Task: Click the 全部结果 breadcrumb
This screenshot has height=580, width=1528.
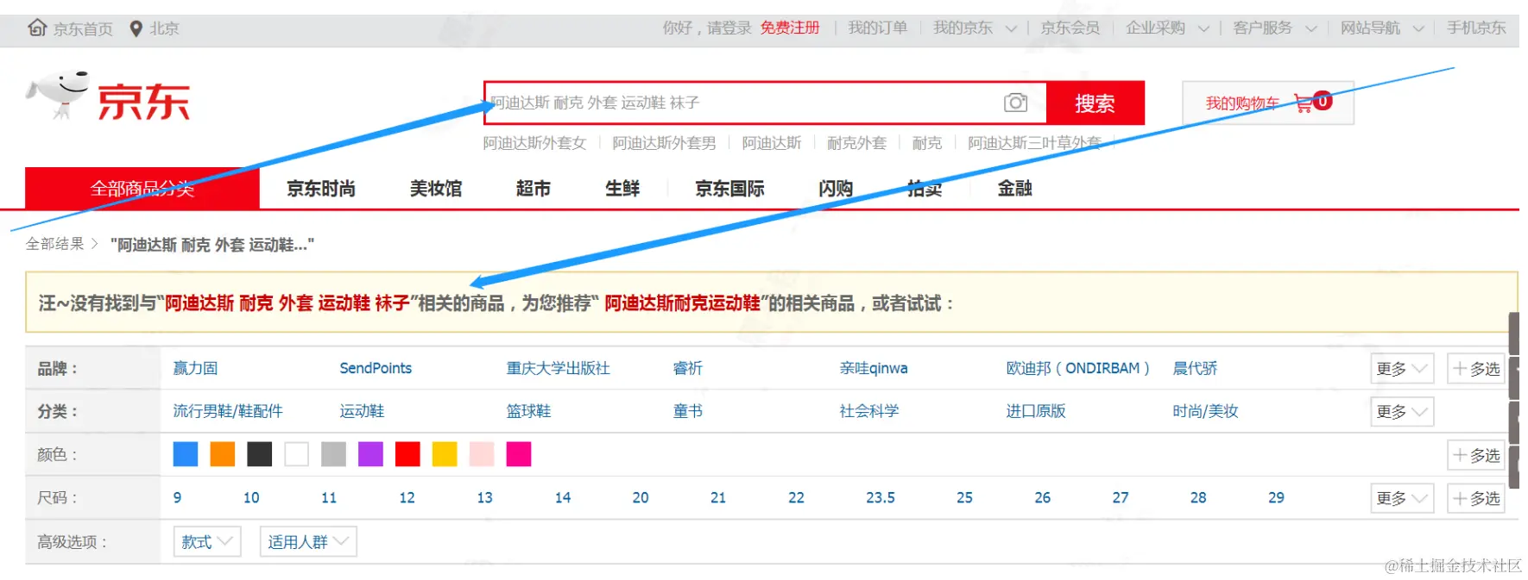Action: click(55, 244)
